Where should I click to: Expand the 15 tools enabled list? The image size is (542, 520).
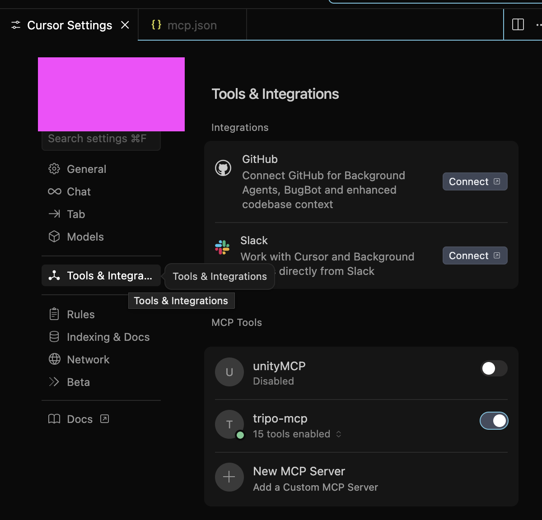pyautogui.click(x=297, y=434)
